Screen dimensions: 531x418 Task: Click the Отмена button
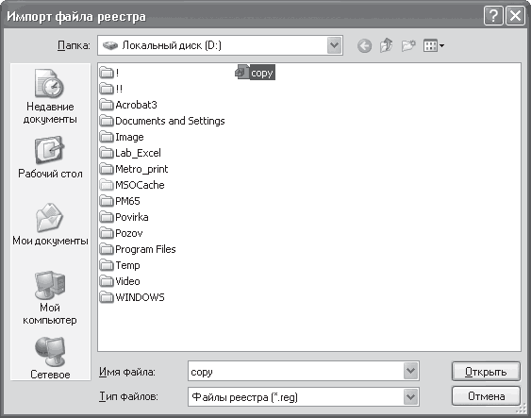tap(486, 396)
